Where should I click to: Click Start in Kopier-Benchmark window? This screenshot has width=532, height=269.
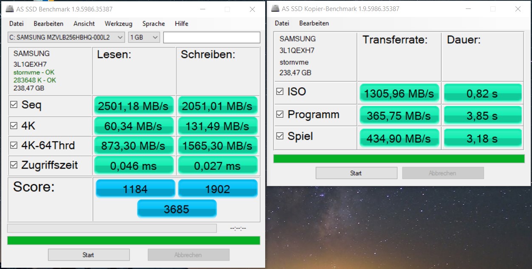[x=356, y=173]
